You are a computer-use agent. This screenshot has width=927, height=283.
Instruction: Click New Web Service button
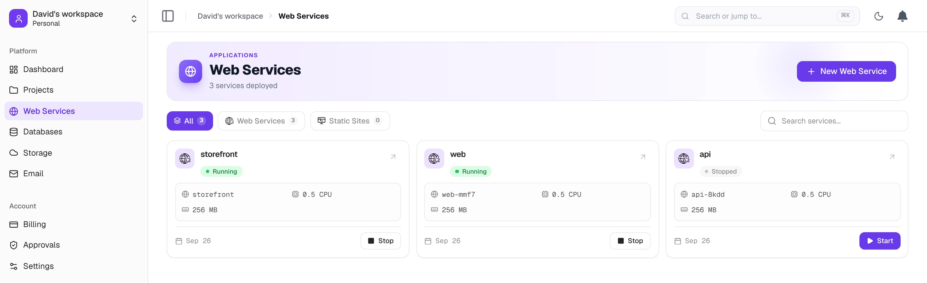[x=846, y=72]
